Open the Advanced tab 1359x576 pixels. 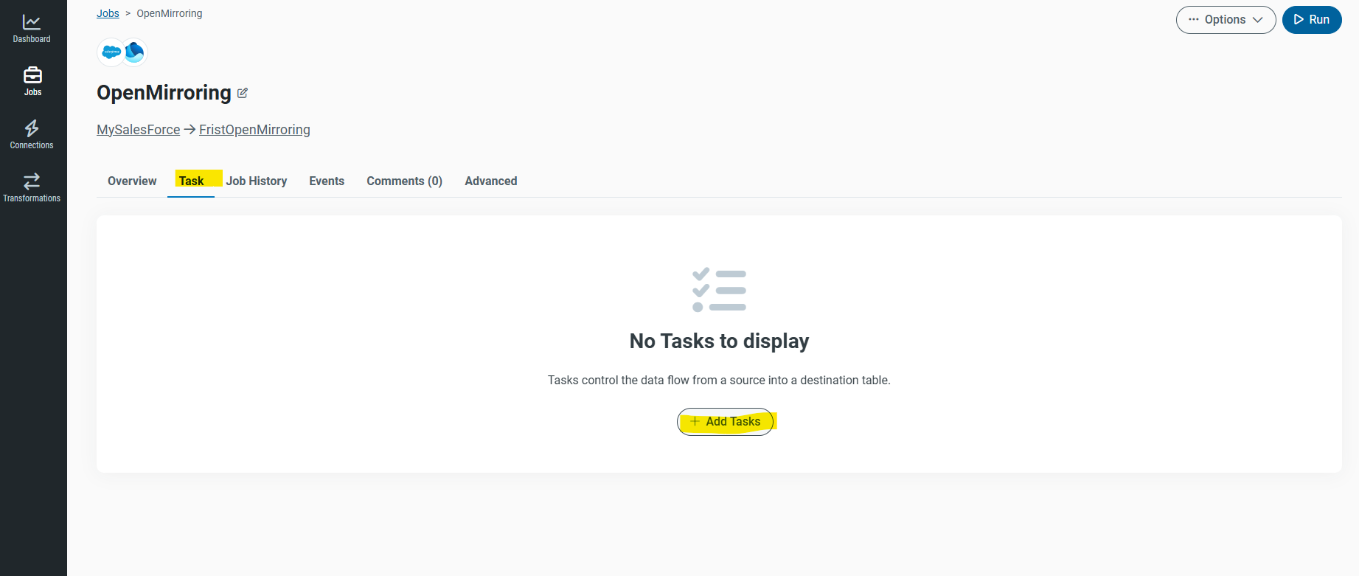(x=491, y=181)
